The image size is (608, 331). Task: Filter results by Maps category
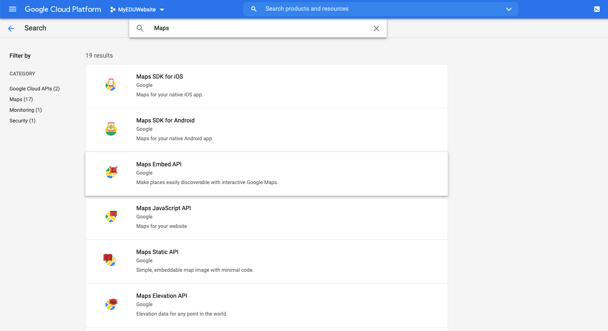coord(21,100)
